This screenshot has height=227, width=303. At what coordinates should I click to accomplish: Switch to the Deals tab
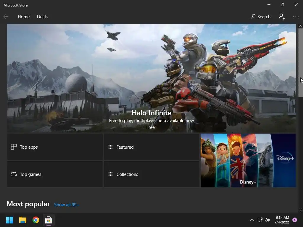42,17
